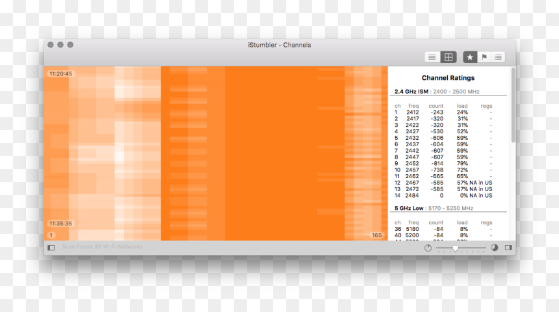Viewport: 559px width, 312px height.
Task: Select channel 12 row with freq 2467
Action: click(x=443, y=183)
